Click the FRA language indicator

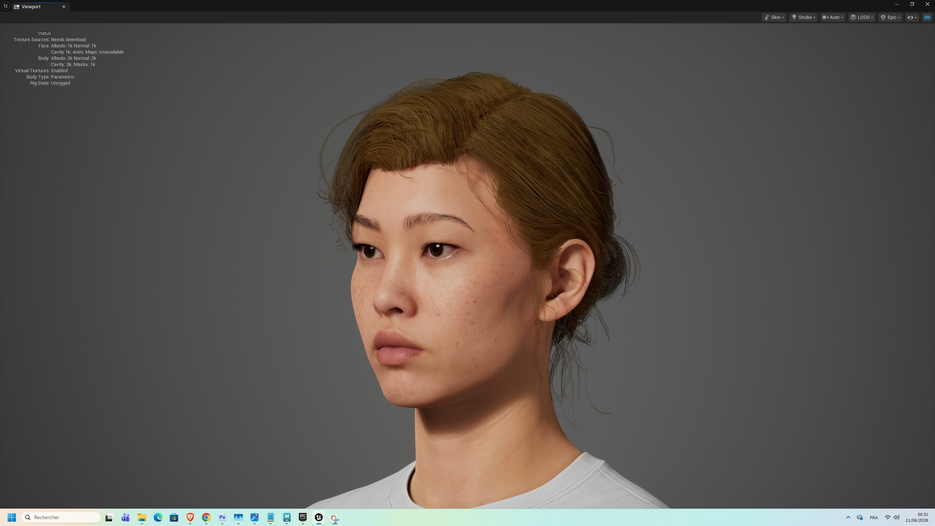coord(874,518)
